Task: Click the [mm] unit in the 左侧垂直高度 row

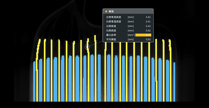Action: pos(131,17)
